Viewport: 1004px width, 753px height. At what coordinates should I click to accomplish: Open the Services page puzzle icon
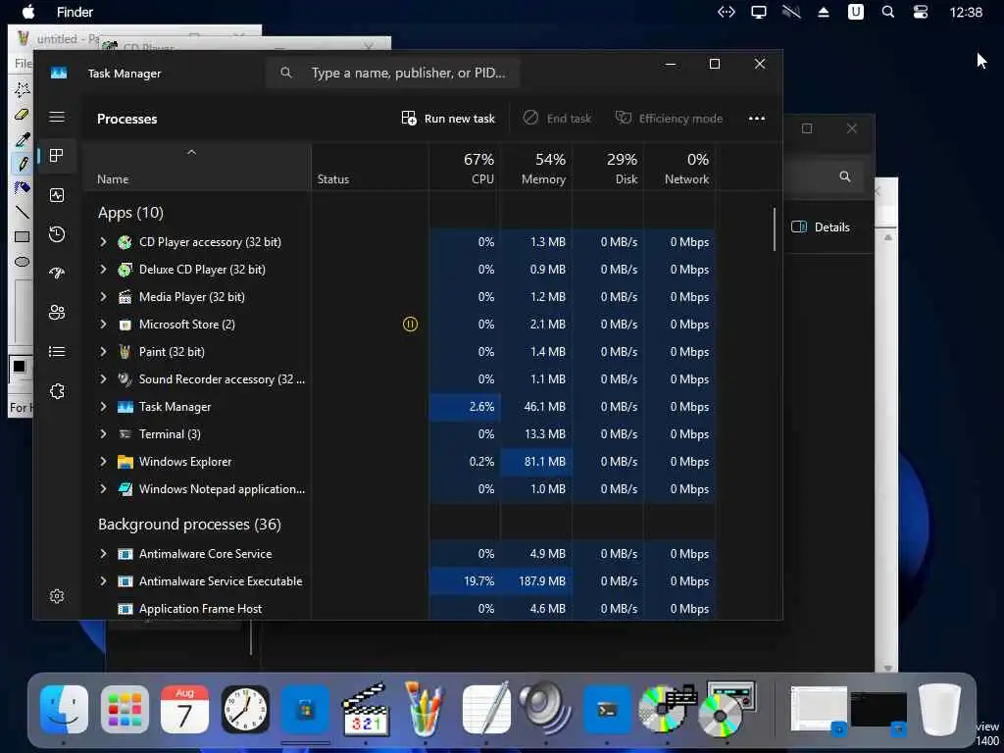(x=57, y=390)
